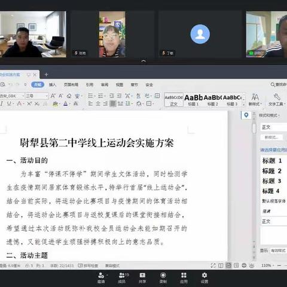The height and width of the screenshot is (287, 287).
Task: Click the document vertical scrollbar thumb
Action: click(x=254, y=129)
